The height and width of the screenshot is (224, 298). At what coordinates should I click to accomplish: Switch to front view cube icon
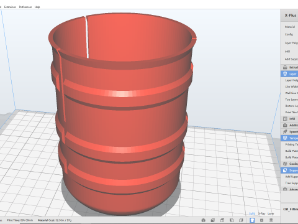tap(213, 220)
